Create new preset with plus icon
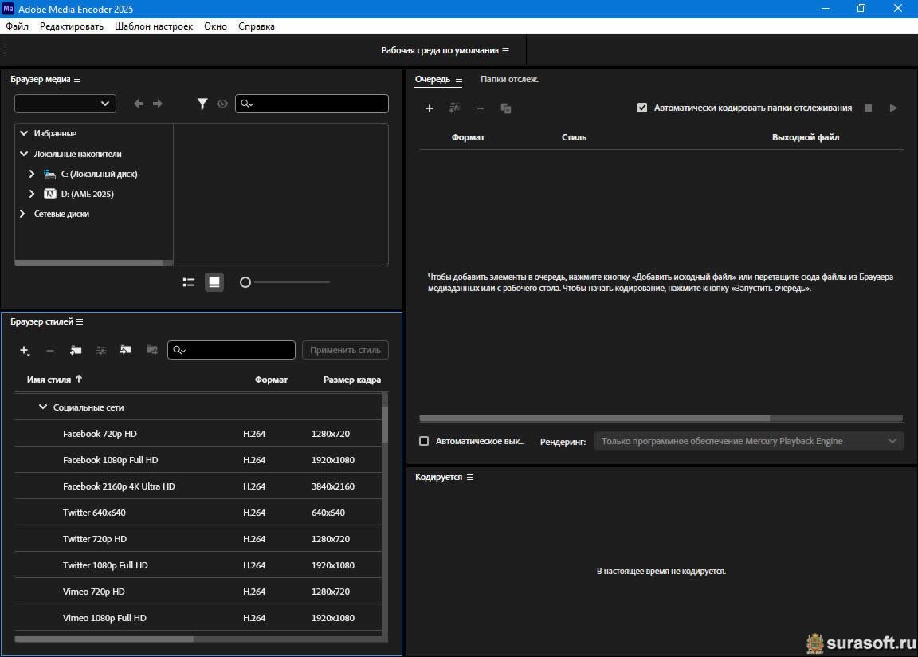Image resolution: width=918 pixels, height=657 pixels. coord(24,350)
